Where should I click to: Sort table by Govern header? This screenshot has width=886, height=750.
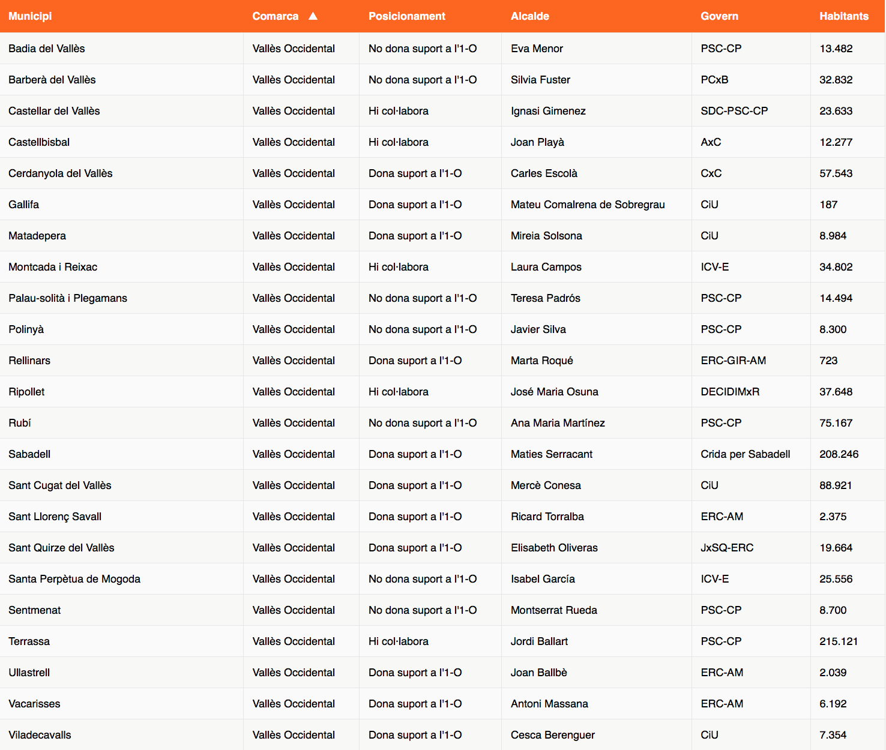719,16
